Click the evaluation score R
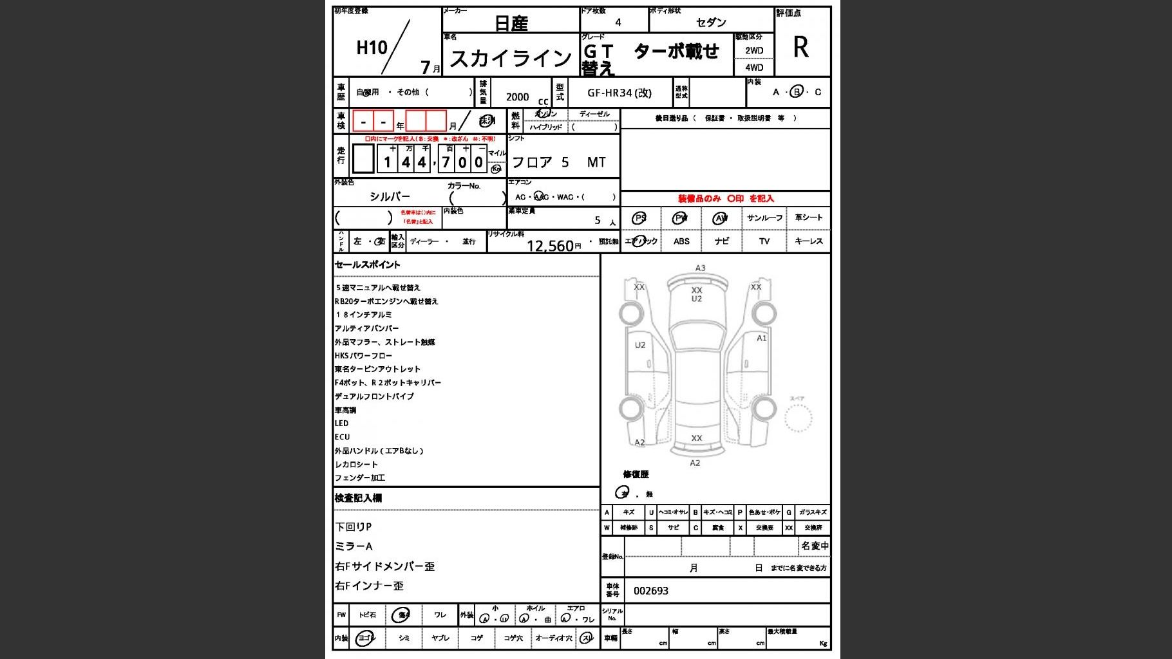 click(801, 47)
